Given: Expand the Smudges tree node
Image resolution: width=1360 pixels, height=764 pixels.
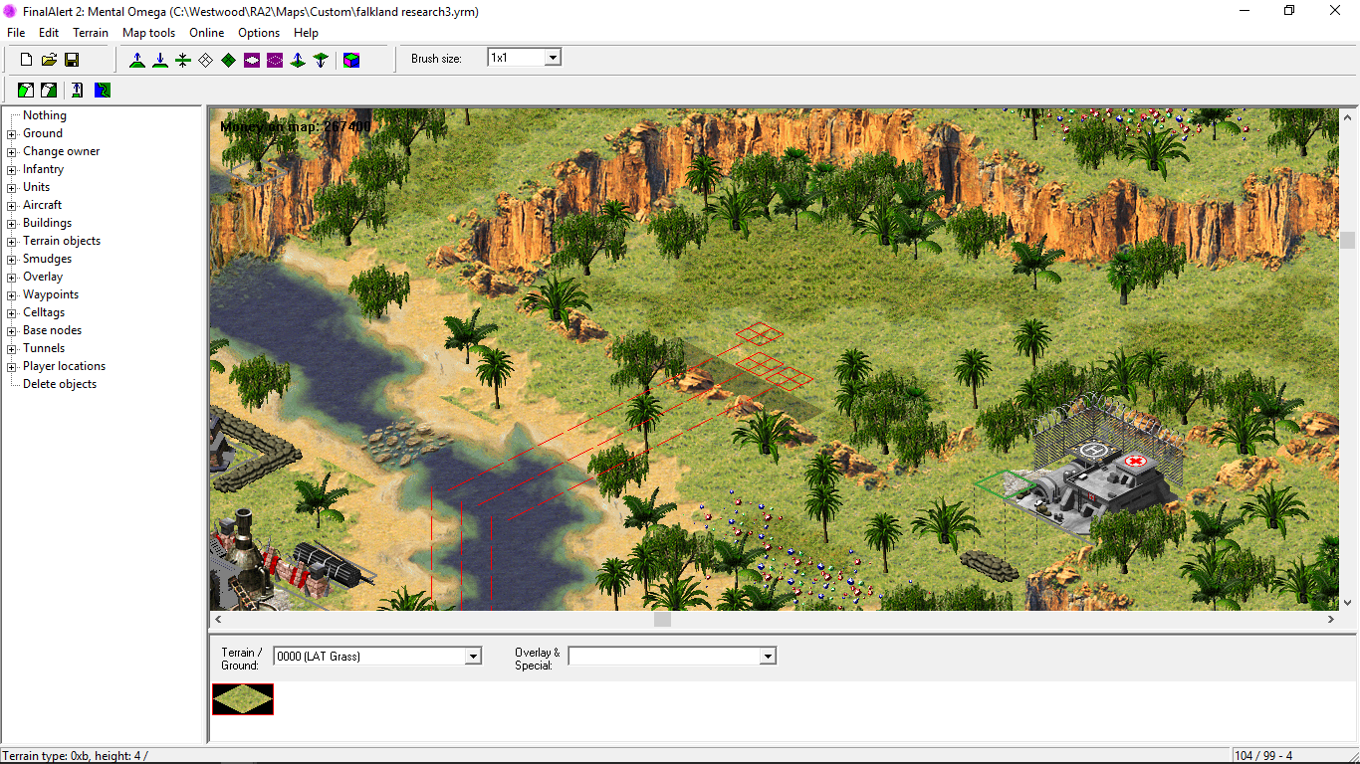Looking at the screenshot, I should point(12,259).
